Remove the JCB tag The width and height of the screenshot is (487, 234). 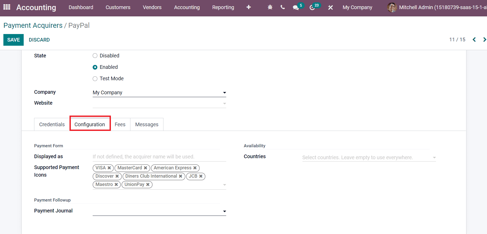[x=201, y=176]
